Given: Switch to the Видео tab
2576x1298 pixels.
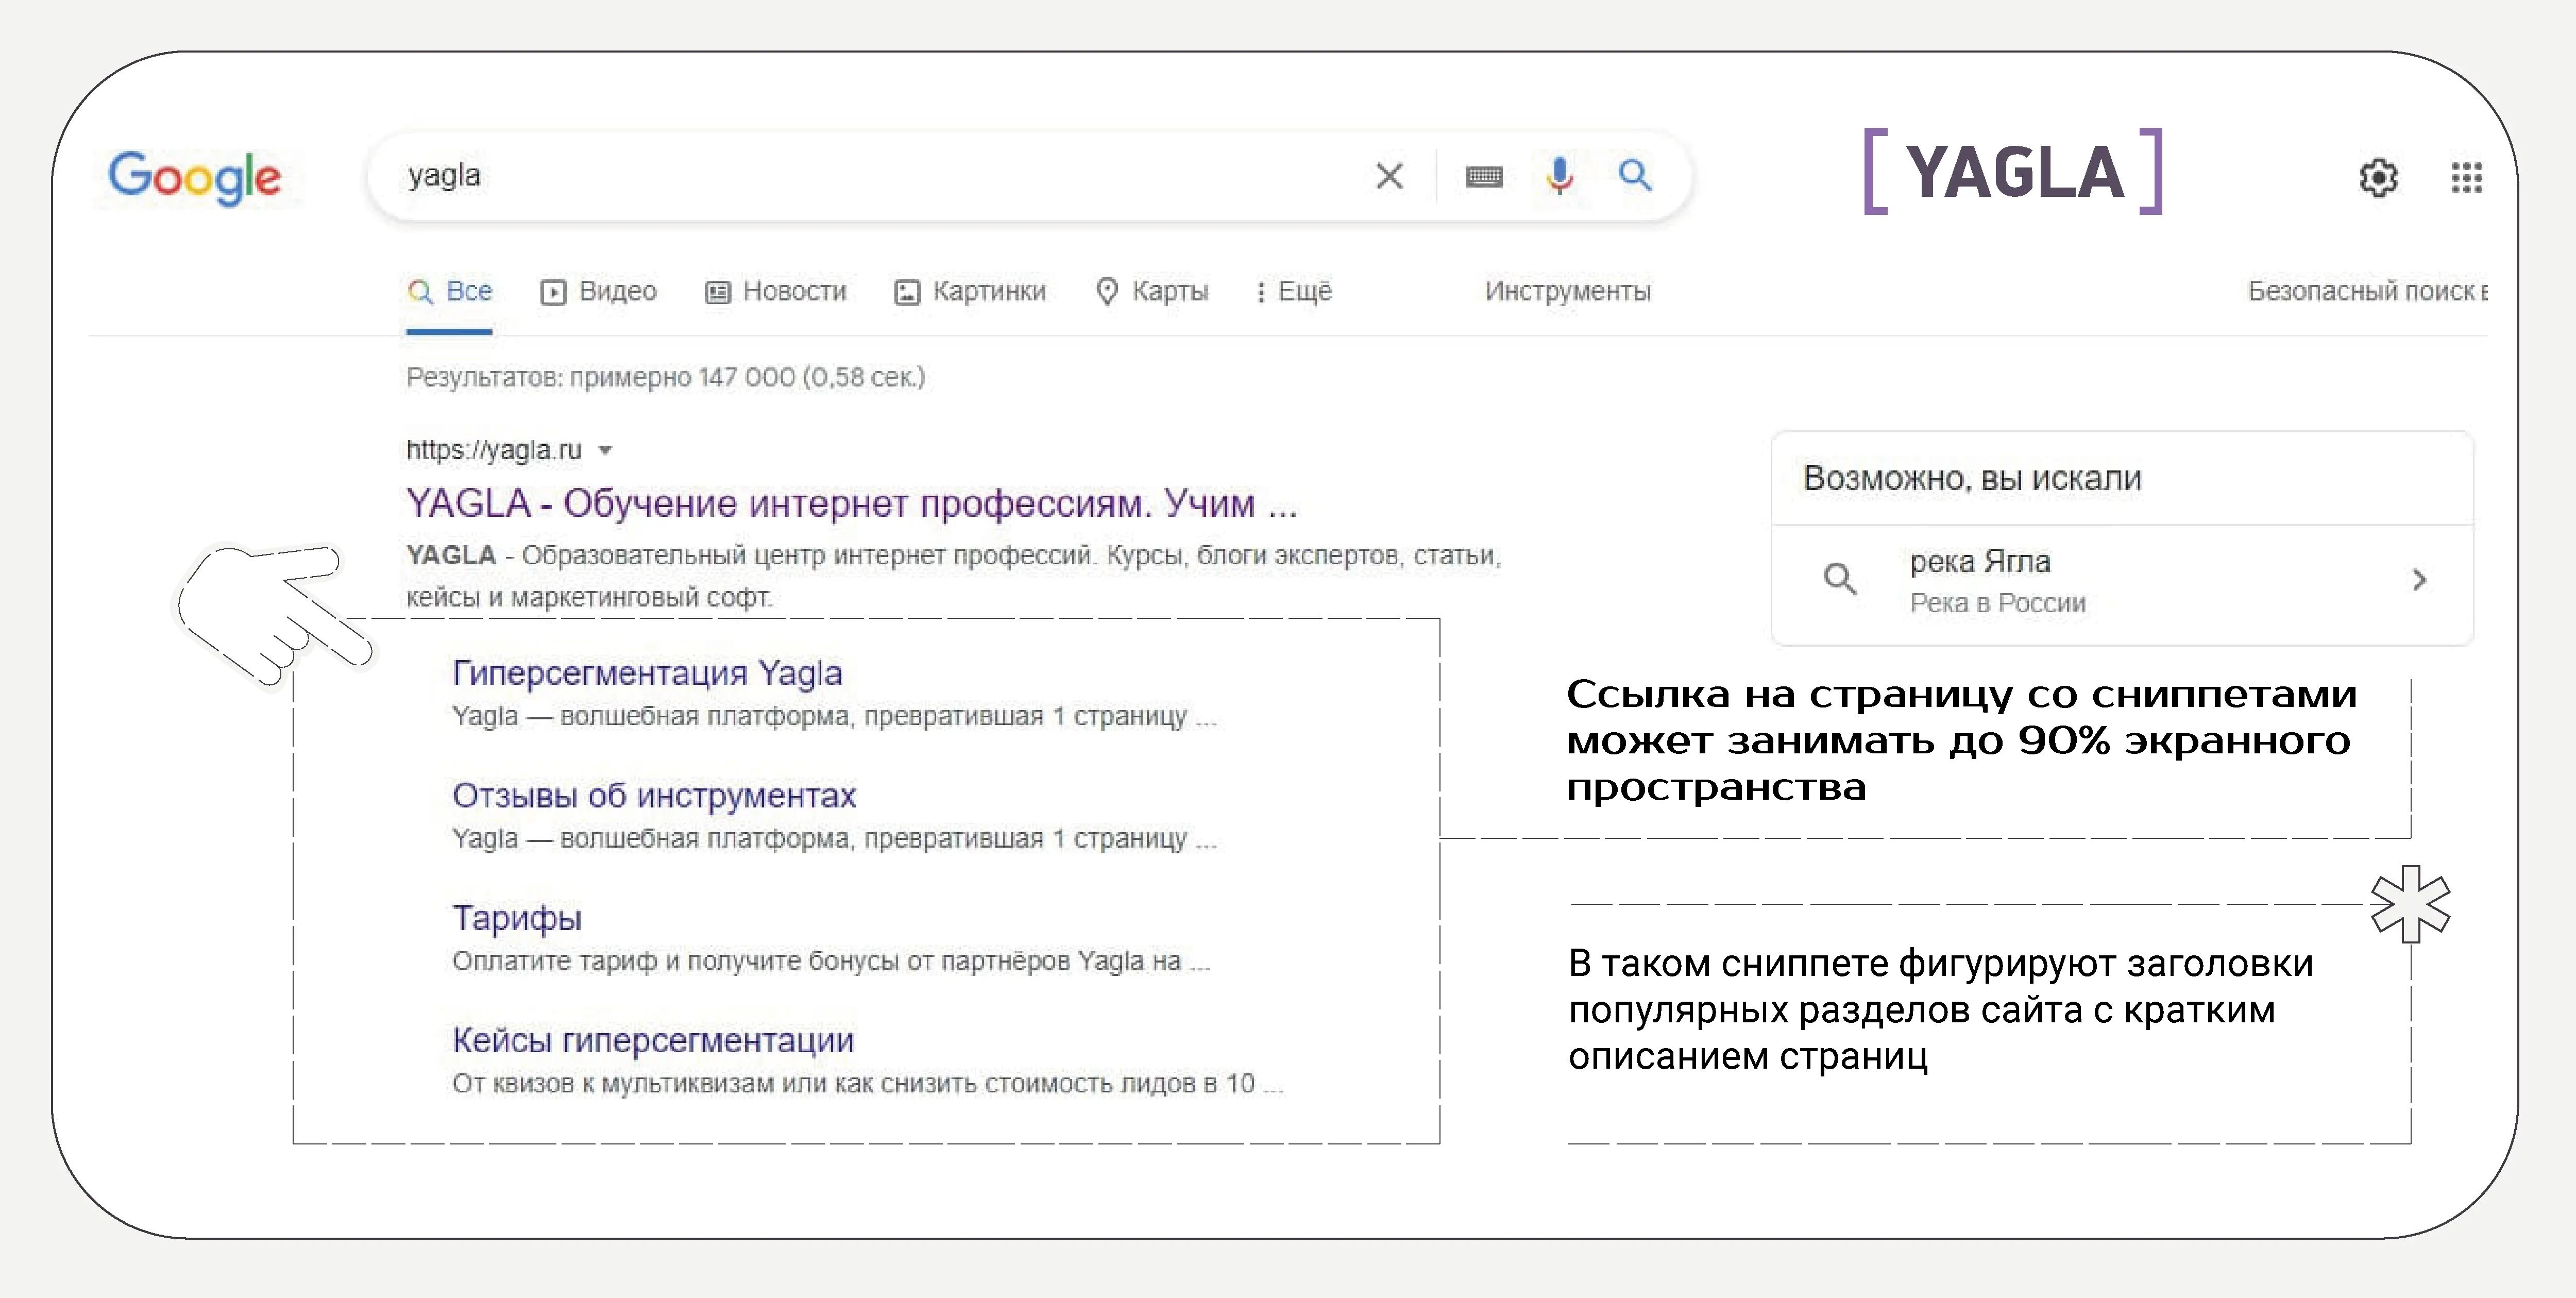Looking at the screenshot, I should tap(598, 291).
